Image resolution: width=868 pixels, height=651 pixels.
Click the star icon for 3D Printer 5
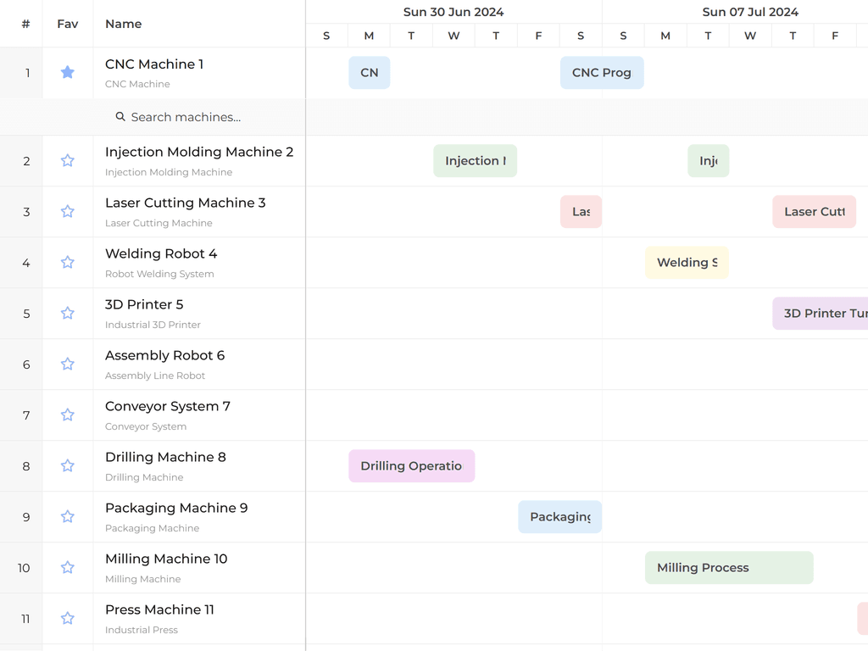[67, 313]
